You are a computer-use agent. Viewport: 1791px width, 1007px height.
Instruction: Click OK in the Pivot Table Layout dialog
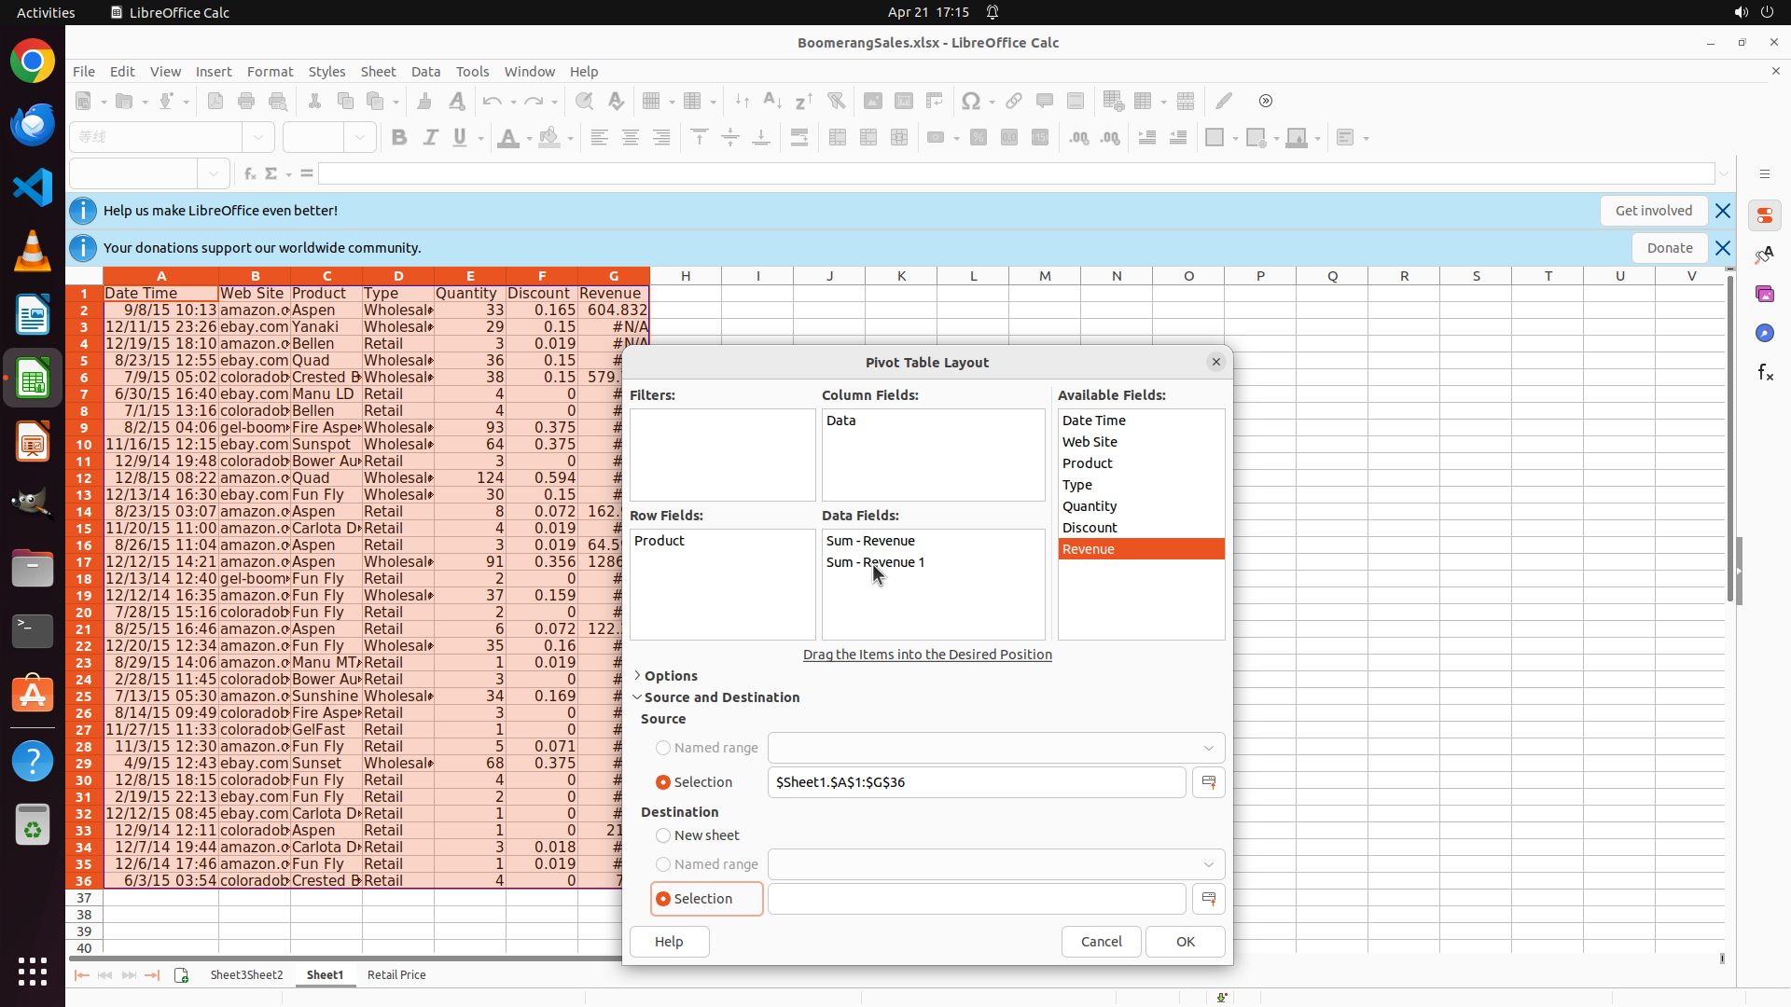pos(1185,942)
